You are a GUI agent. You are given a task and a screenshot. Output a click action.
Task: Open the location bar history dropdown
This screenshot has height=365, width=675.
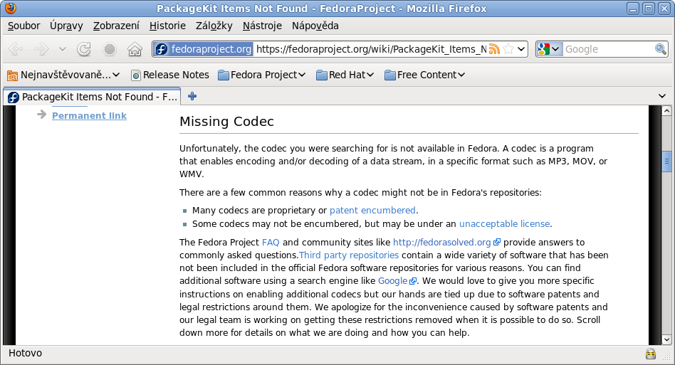[521, 49]
